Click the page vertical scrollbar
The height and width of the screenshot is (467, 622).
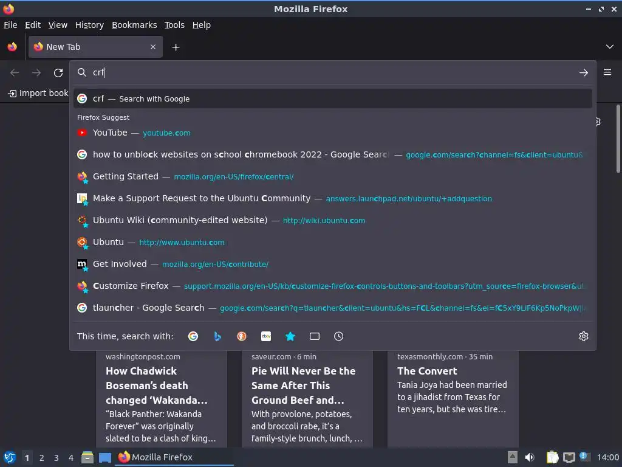coord(618,139)
